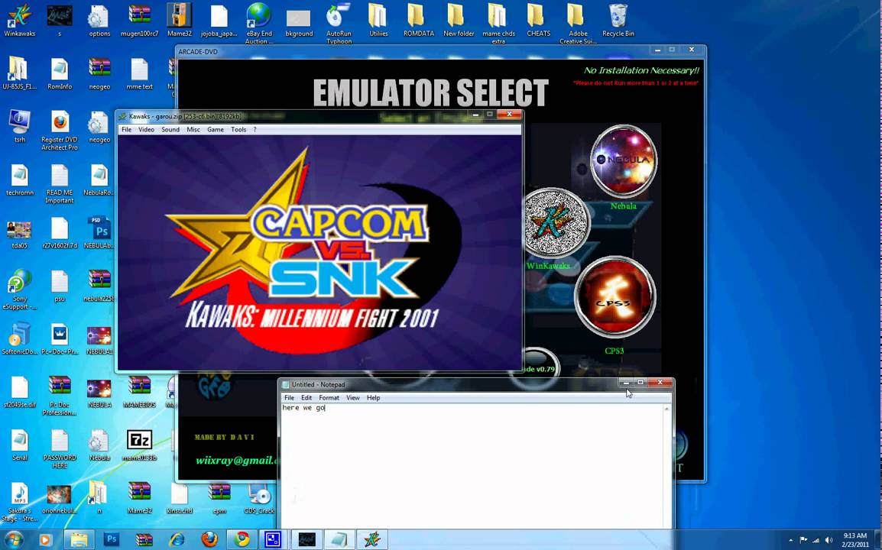Open the CHEATS folder on desktop

pos(538,21)
